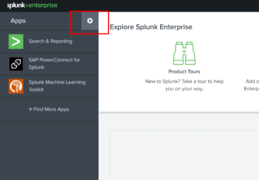Click the Explore Splunk Enterprise heading
This screenshot has width=259, height=180.
(x=151, y=27)
